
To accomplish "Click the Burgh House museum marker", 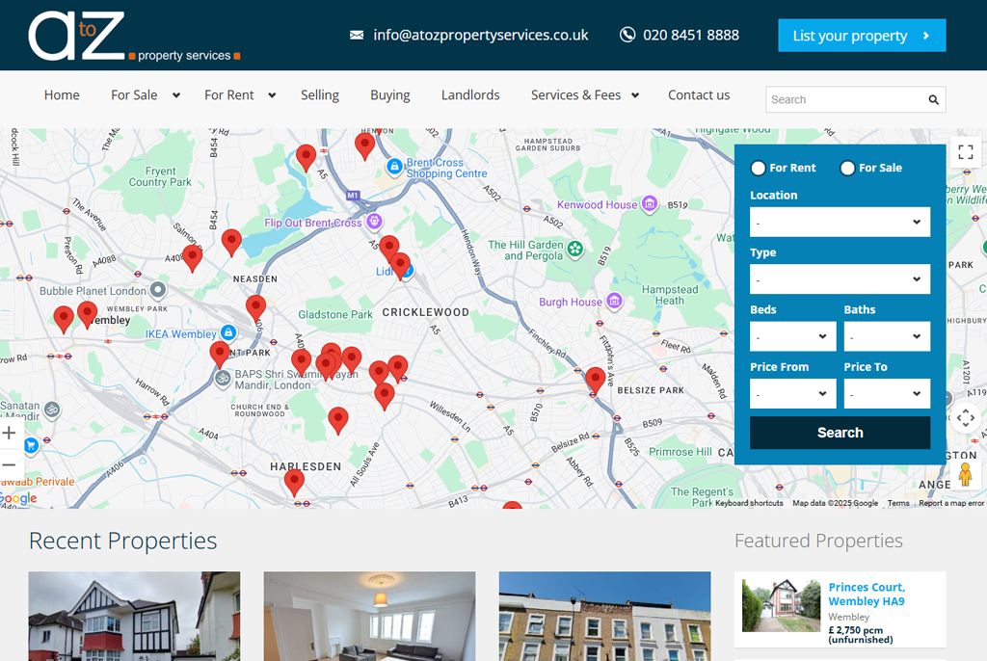I will tap(614, 301).
